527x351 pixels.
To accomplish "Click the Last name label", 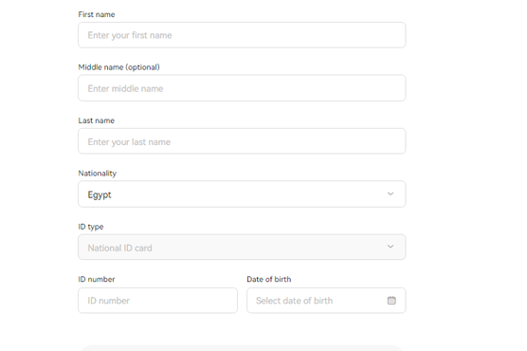I will pyautogui.click(x=97, y=120).
